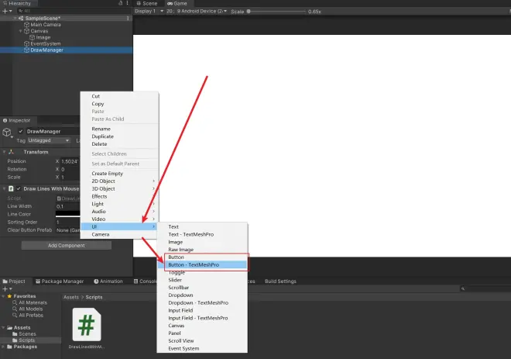Select Create Empty in context menu
Image resolution: width=511 pixels, height=359 pixels.
tap(107, 174)
